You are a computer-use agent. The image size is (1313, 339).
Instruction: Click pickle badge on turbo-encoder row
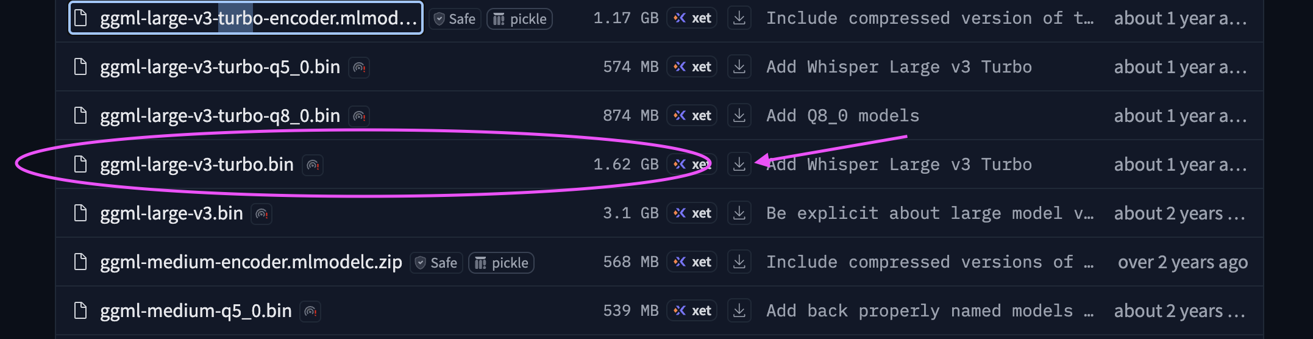click(x=519, y=19)
